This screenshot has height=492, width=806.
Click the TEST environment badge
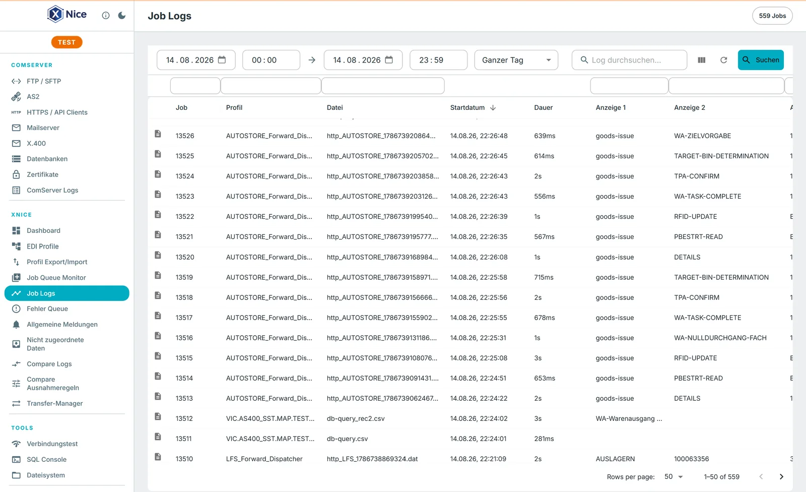[66, 42]
